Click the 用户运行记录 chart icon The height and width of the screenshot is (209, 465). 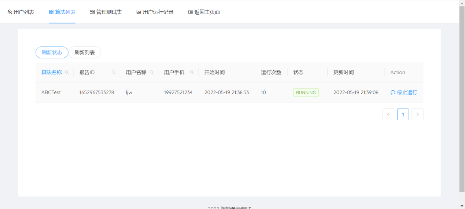tap(139, 12)
